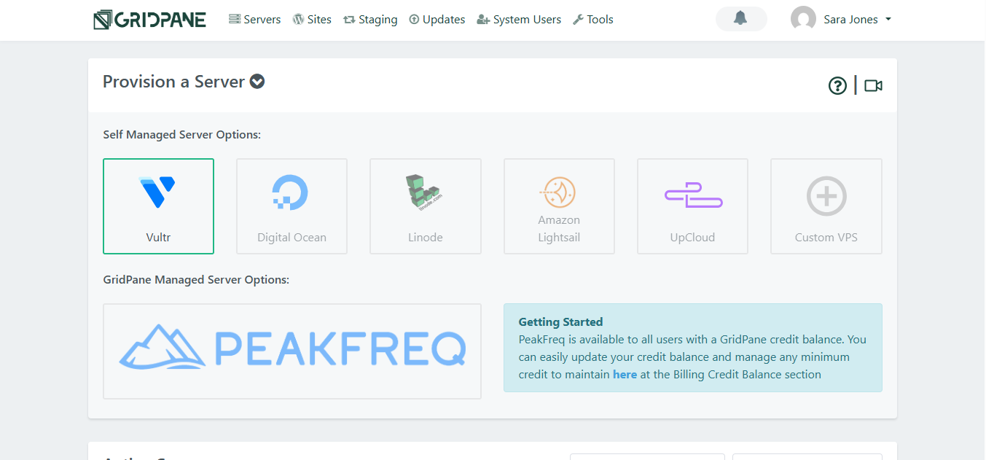Open the video tutorial camera icon

pyautogui.click(x=873, y=86)
